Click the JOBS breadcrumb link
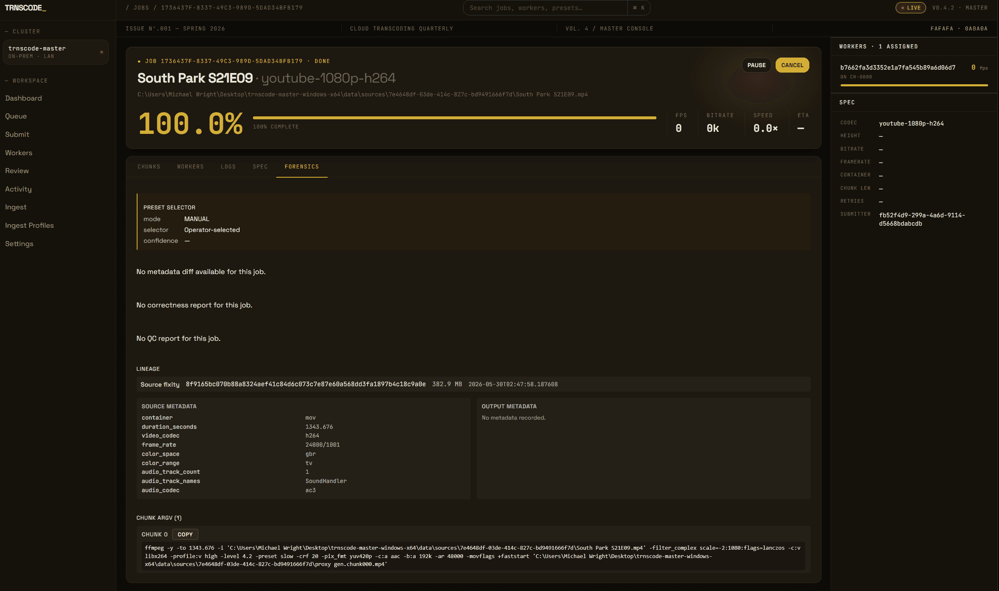 (141, 8)
